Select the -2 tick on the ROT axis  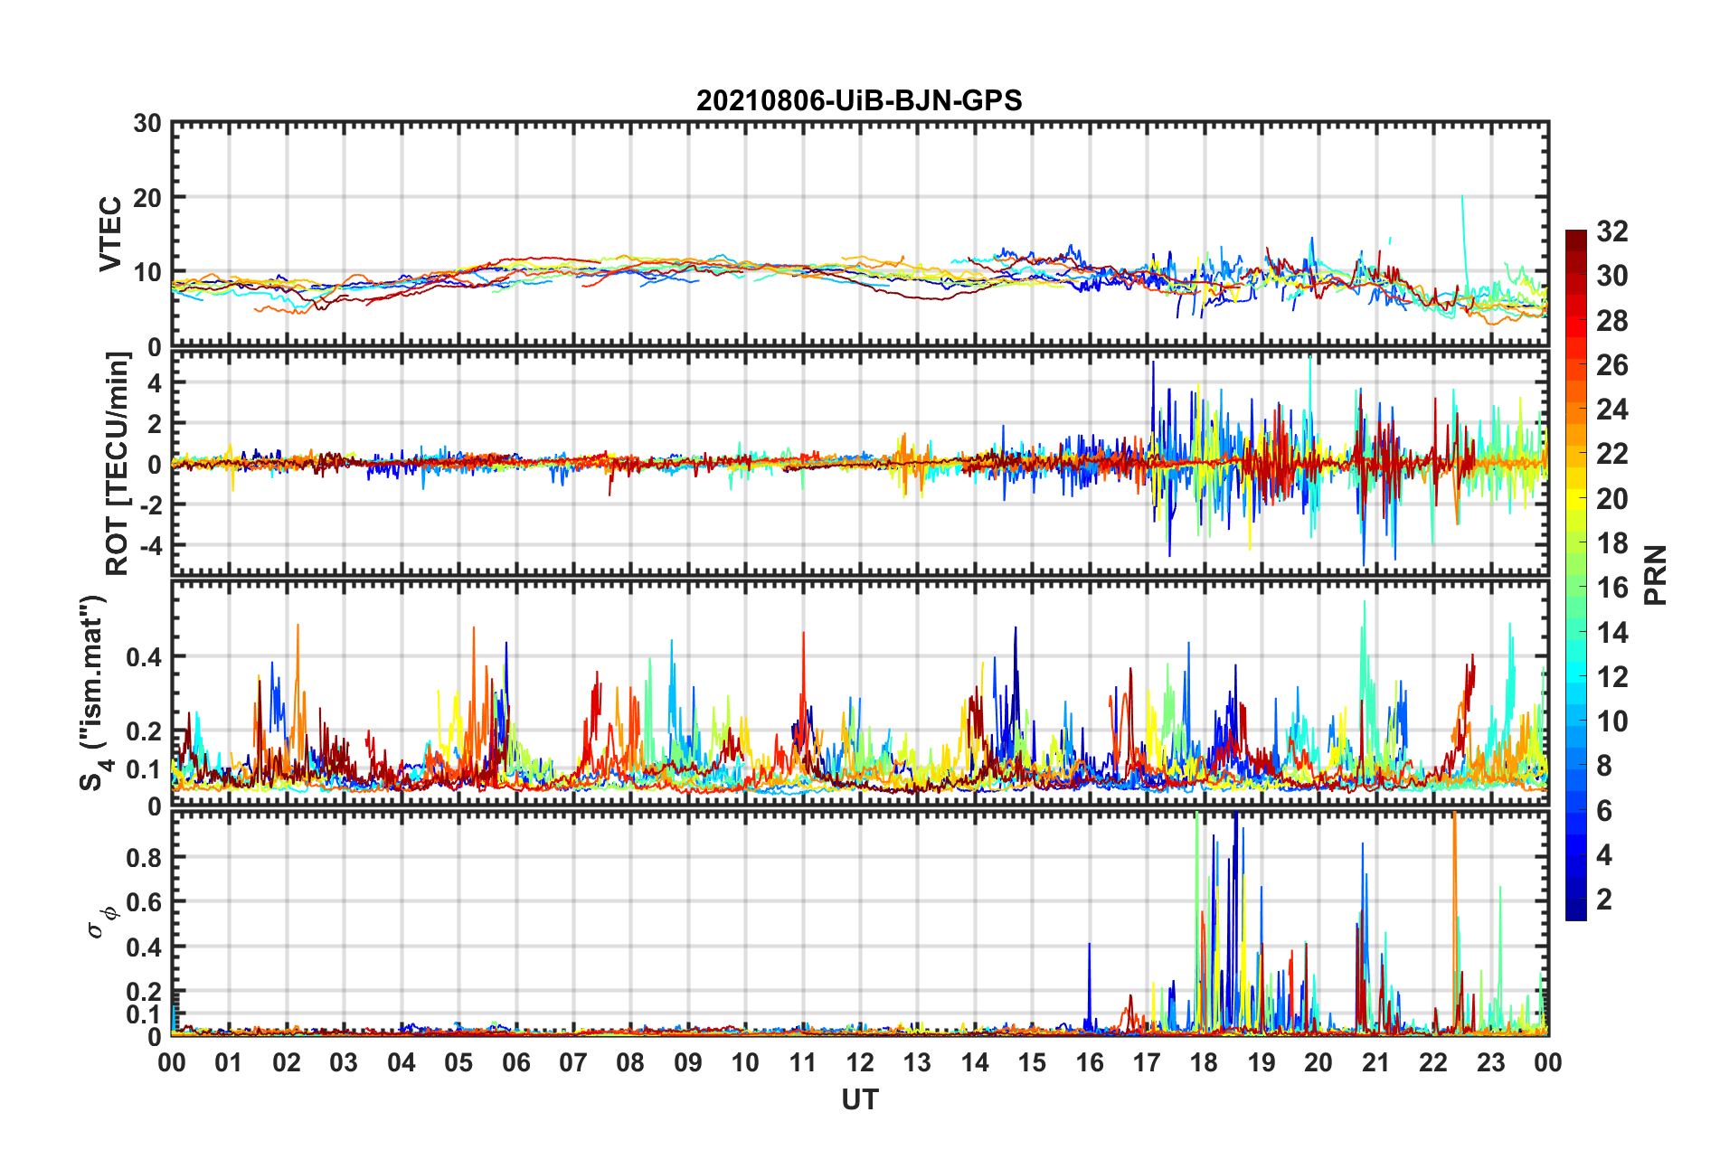pyautogui.click(x=151, y=504)
